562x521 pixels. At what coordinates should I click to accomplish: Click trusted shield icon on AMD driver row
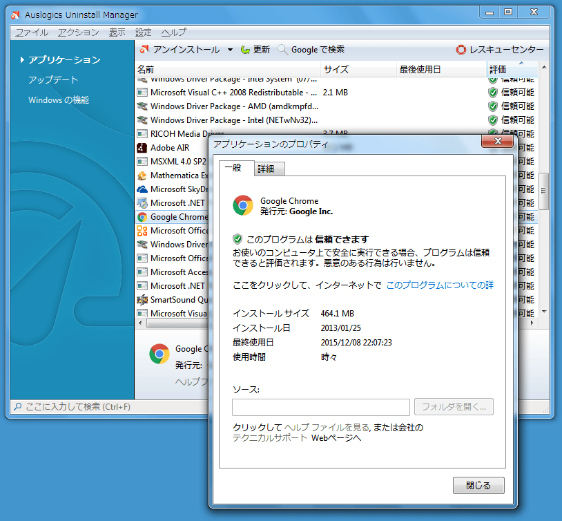pyautogui.click(x=493, y=106)
